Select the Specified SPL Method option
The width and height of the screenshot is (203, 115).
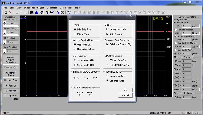click(175, 43)
